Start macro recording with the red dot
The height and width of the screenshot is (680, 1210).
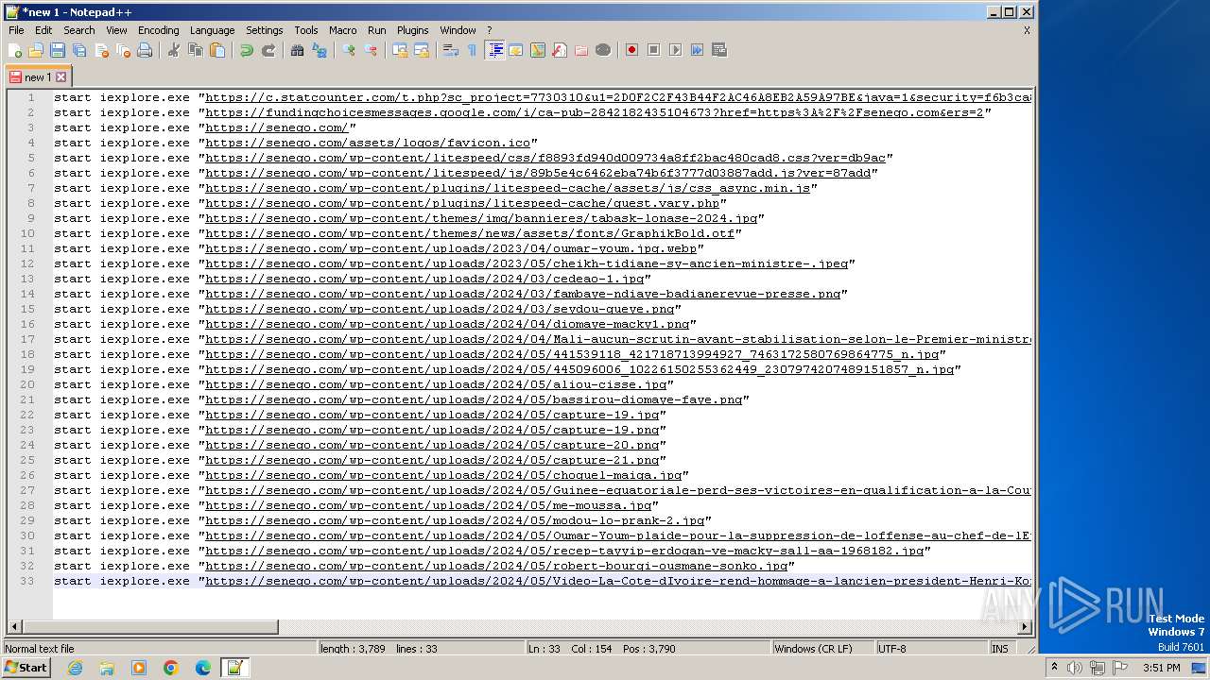632,50
